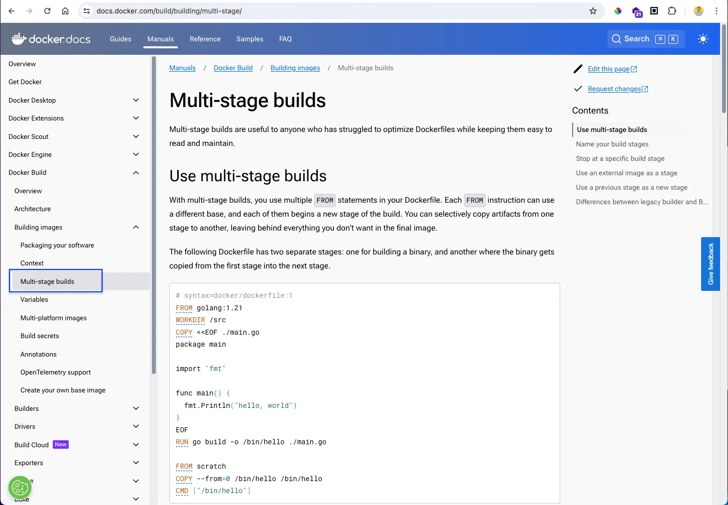Image resolution: width=728 pixels, height=505 pixels.
Task: Open site information icon in address bar
Action: tap(87, 11)
